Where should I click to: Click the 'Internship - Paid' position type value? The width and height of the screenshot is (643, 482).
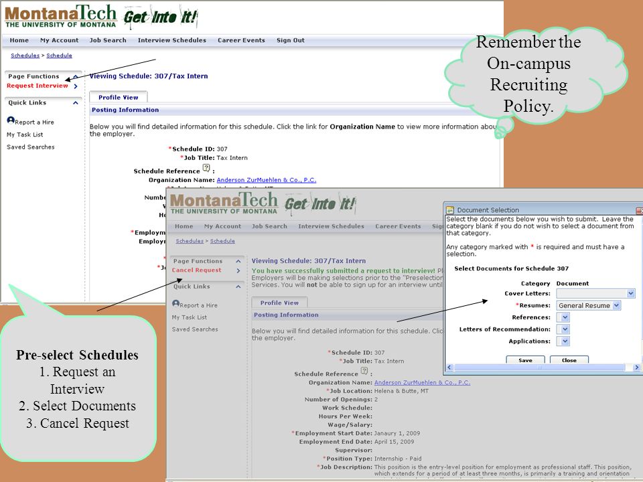click(x=398, y=459)
